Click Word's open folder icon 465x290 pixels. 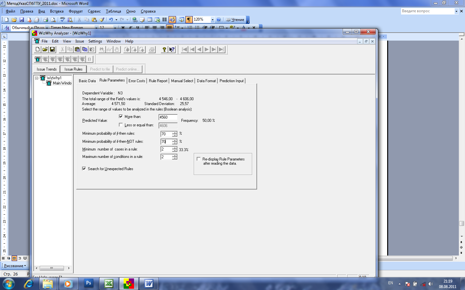click(x=14, y=20)
